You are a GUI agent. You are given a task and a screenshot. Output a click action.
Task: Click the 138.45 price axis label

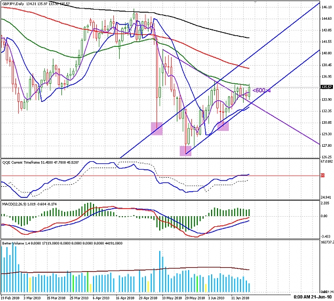coord(327,65)
